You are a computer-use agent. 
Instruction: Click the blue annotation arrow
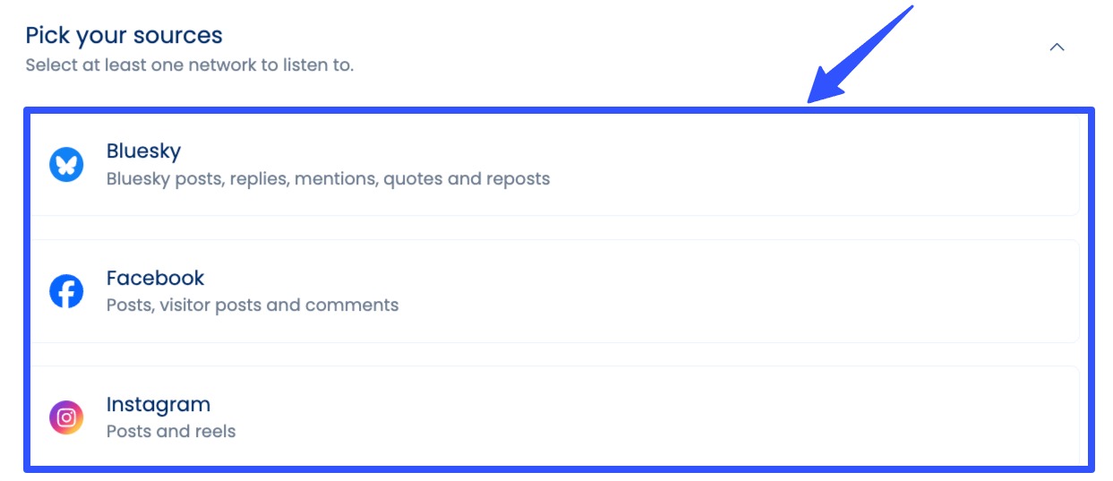(861, 56)
